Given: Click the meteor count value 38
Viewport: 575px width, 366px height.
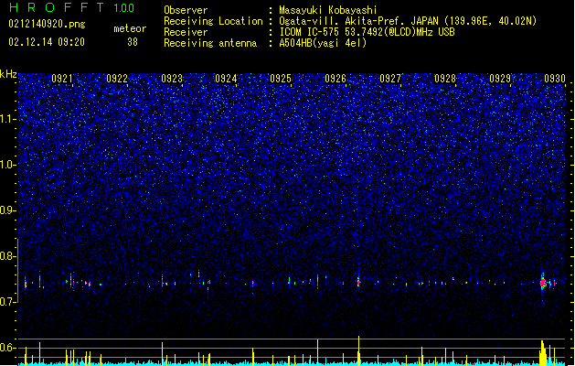Looking at the screenshot, I should pyautogui.click(x=133, y=42).
